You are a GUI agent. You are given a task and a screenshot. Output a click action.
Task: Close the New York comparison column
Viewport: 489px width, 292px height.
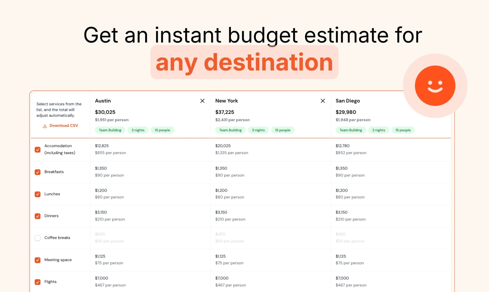click(x=322, y=101)
